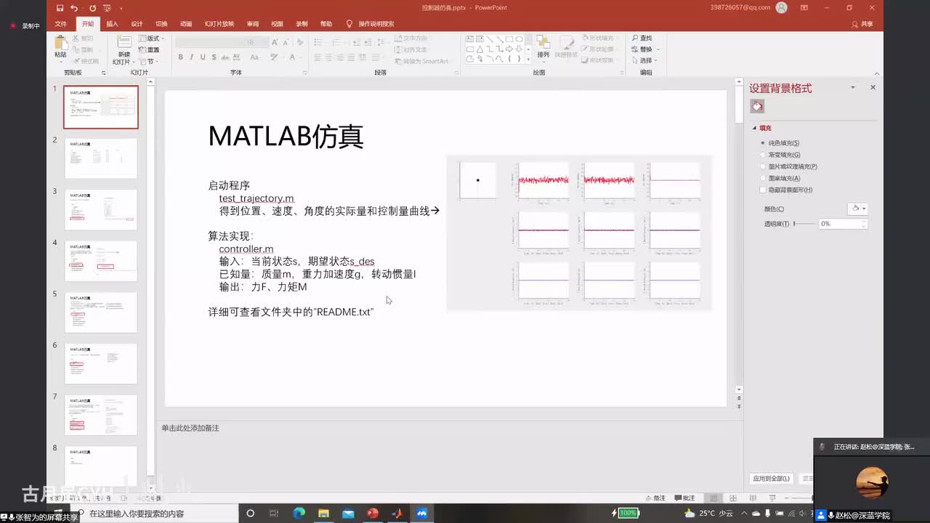Image resolution: width=930 pixels, height=523 pixels.
Task: Open the Slide Show (幻灯片放映) tab
Action: tap(219, 24)
